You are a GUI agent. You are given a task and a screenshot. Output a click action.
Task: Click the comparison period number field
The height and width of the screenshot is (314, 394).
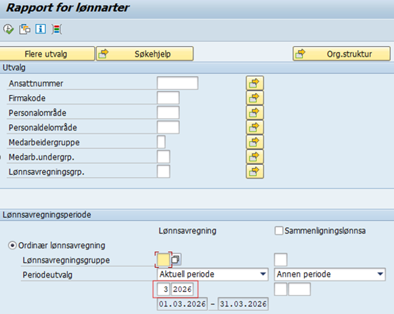point(280,289)
